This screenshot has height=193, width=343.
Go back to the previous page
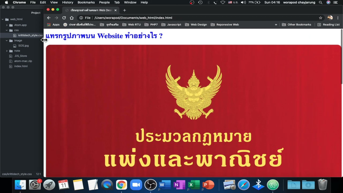pyautogui.click(x=49, y=18)
